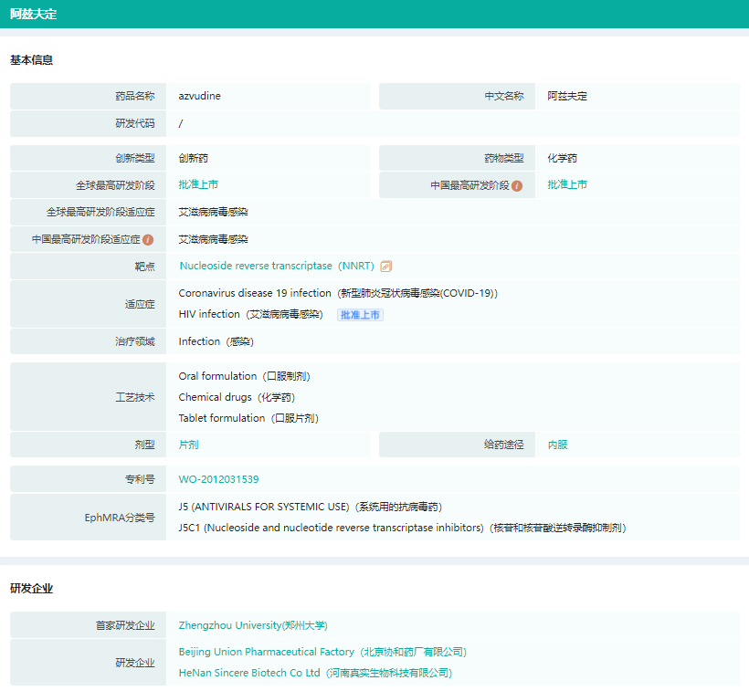Image resolution: width=749 pixels, height=691 pixels.
Task: Open Beijing Union Pharmaceutical Factory link
Action: click(322, 652)
